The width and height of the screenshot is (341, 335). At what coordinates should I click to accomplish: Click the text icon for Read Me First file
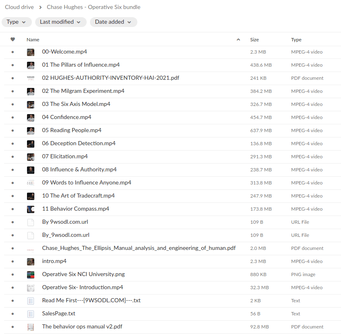31,301
